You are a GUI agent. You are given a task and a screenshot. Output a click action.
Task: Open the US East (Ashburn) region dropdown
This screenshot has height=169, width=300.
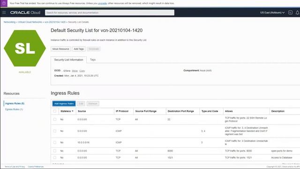click(x=272, y=13)
